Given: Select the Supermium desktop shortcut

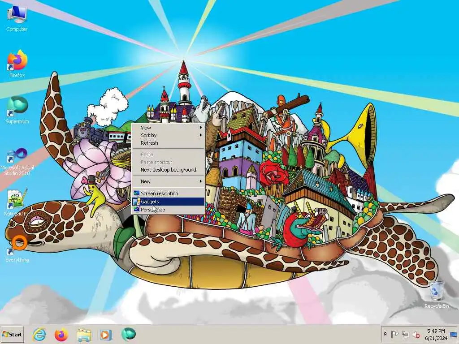Looking at the screenshot, I should tap(17, 110).
